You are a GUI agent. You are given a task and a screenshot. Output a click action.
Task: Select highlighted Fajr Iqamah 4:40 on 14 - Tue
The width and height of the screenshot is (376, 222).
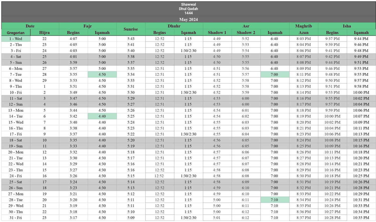(x=102, y=116)
